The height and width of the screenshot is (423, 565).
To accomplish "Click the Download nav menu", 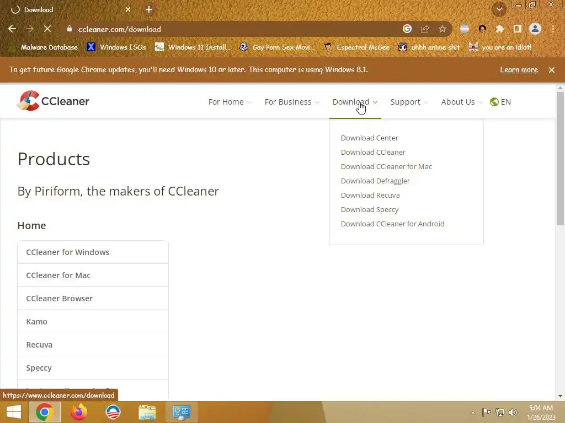I will (355, 102).
